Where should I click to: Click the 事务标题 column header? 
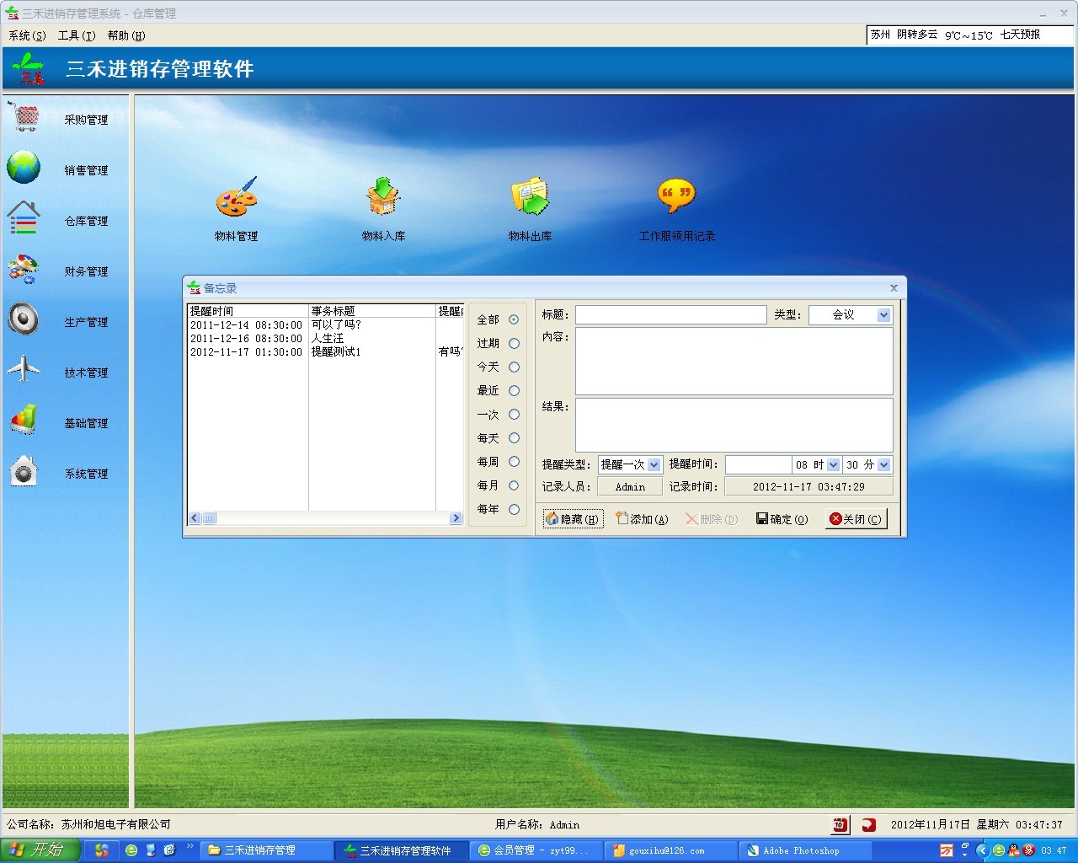[372, 311]
